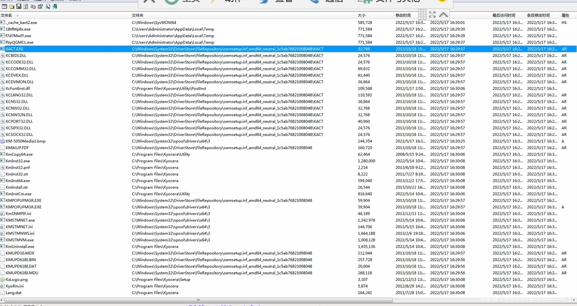577x306 pixels.
Task: Select the KxLogo.png file entry
Action: [x=16, y=279]
